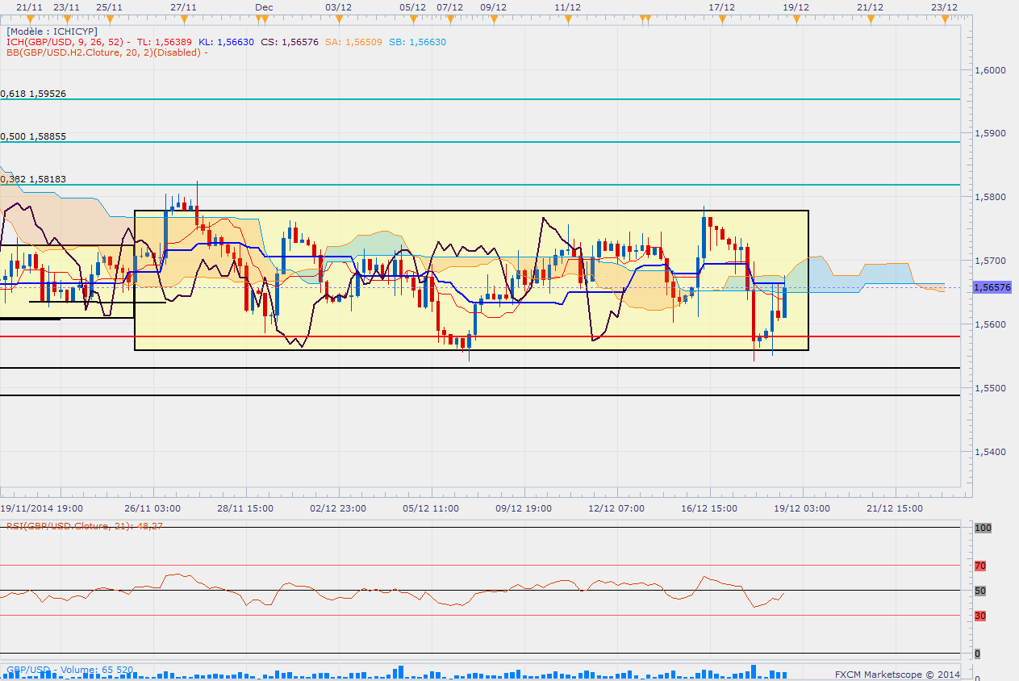The width and height of the screenshot is (1019, 681).
Task: Click the RSI 30 level label
Action: (980, 616)
